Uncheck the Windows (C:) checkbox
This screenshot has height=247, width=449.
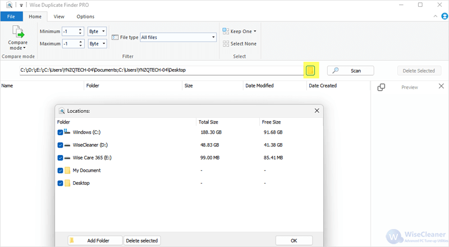coord(60,132)
